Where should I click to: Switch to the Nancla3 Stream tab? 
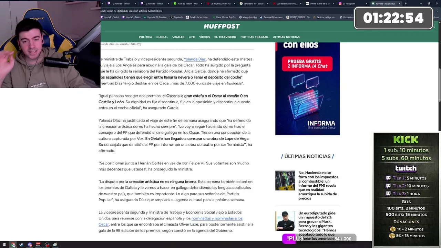point(187,3)
